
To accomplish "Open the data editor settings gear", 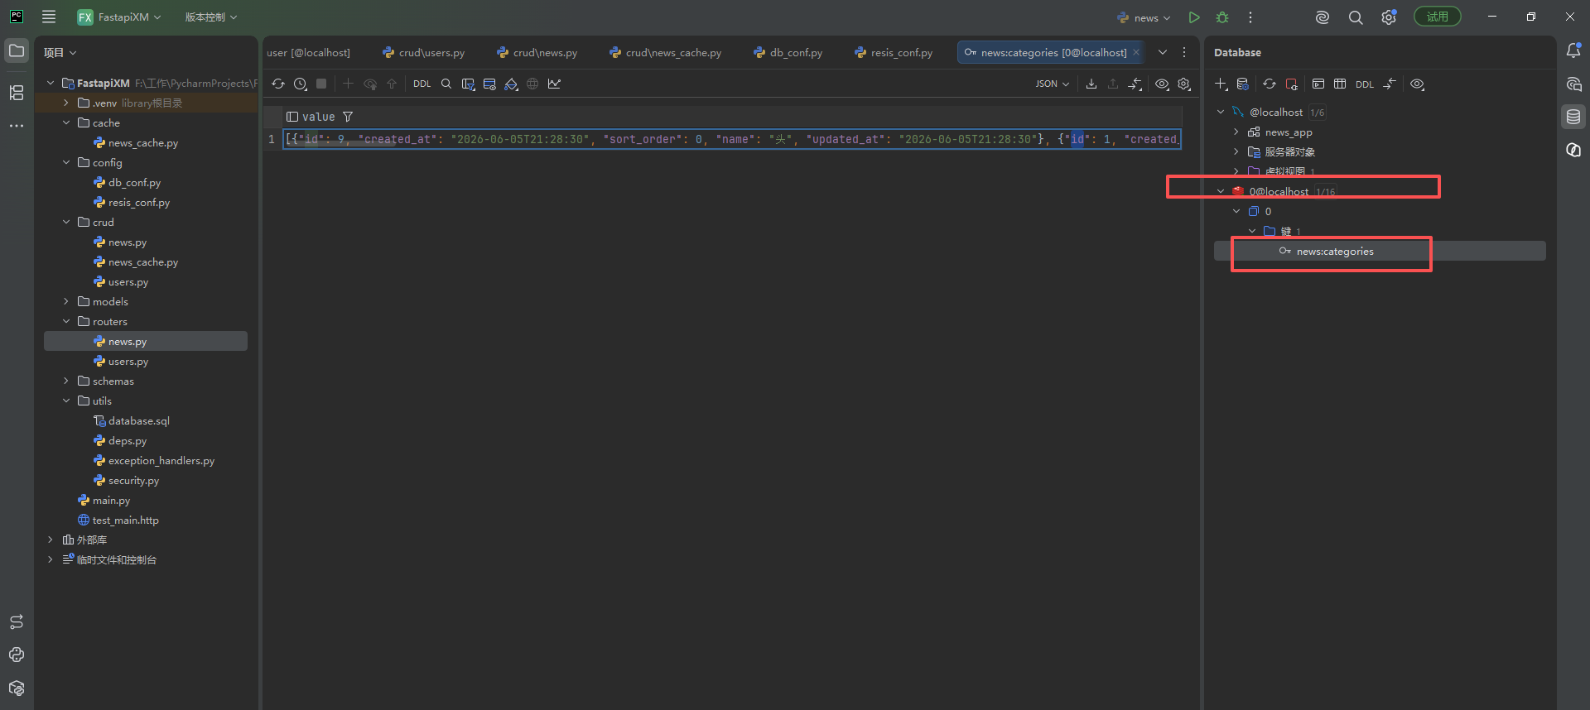I will tap(1184, 84).
